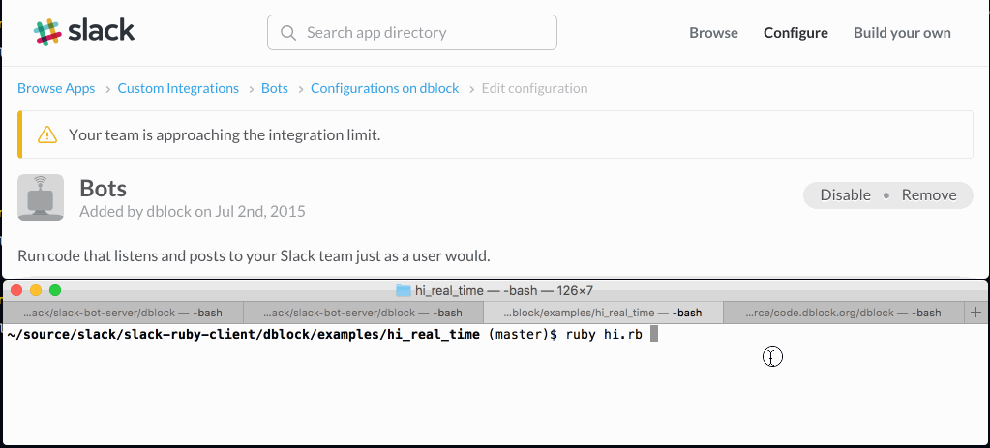Click the Slack logo
Screen dimensions: 990x448
point(83,31)
